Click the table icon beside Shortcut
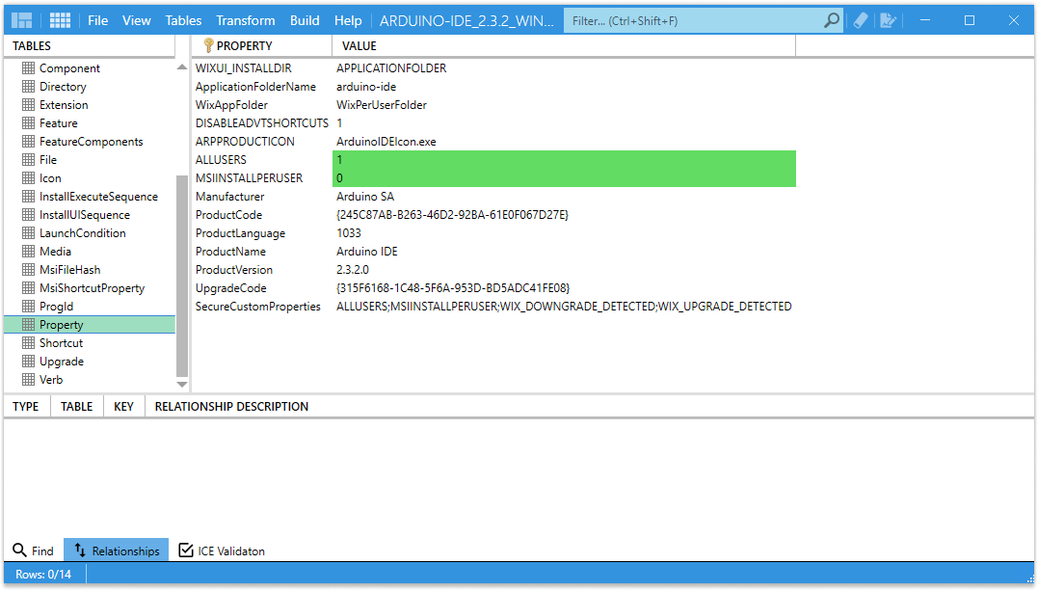Image resolution: width=1038 pixels, height=591 pixels. (29, 342)
